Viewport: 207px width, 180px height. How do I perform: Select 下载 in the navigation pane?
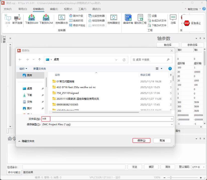(x=29, y=95)
